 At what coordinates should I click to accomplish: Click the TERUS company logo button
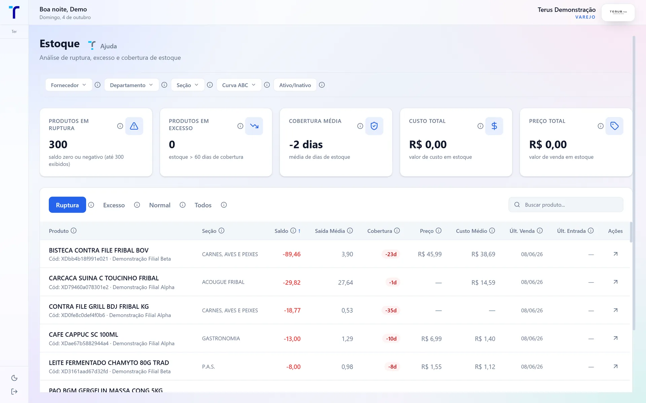pos(618,12)
